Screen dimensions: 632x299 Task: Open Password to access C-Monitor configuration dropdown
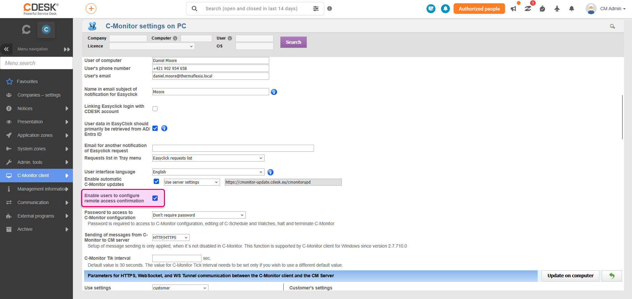(x=199, y=215)
